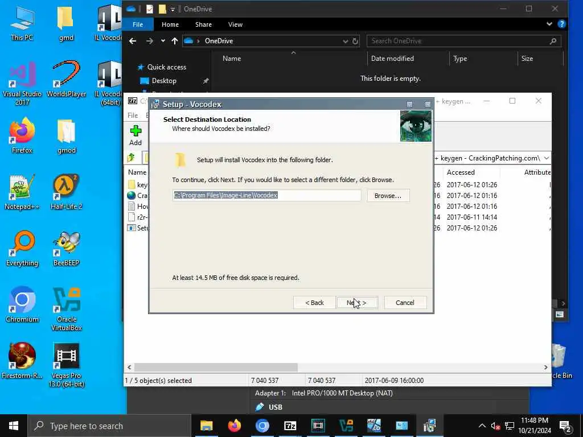Sort 7-Zip list by Name column

pyautogui.click(x=137, y=172)
